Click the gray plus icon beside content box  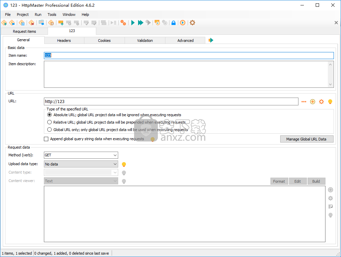[331, 190]
